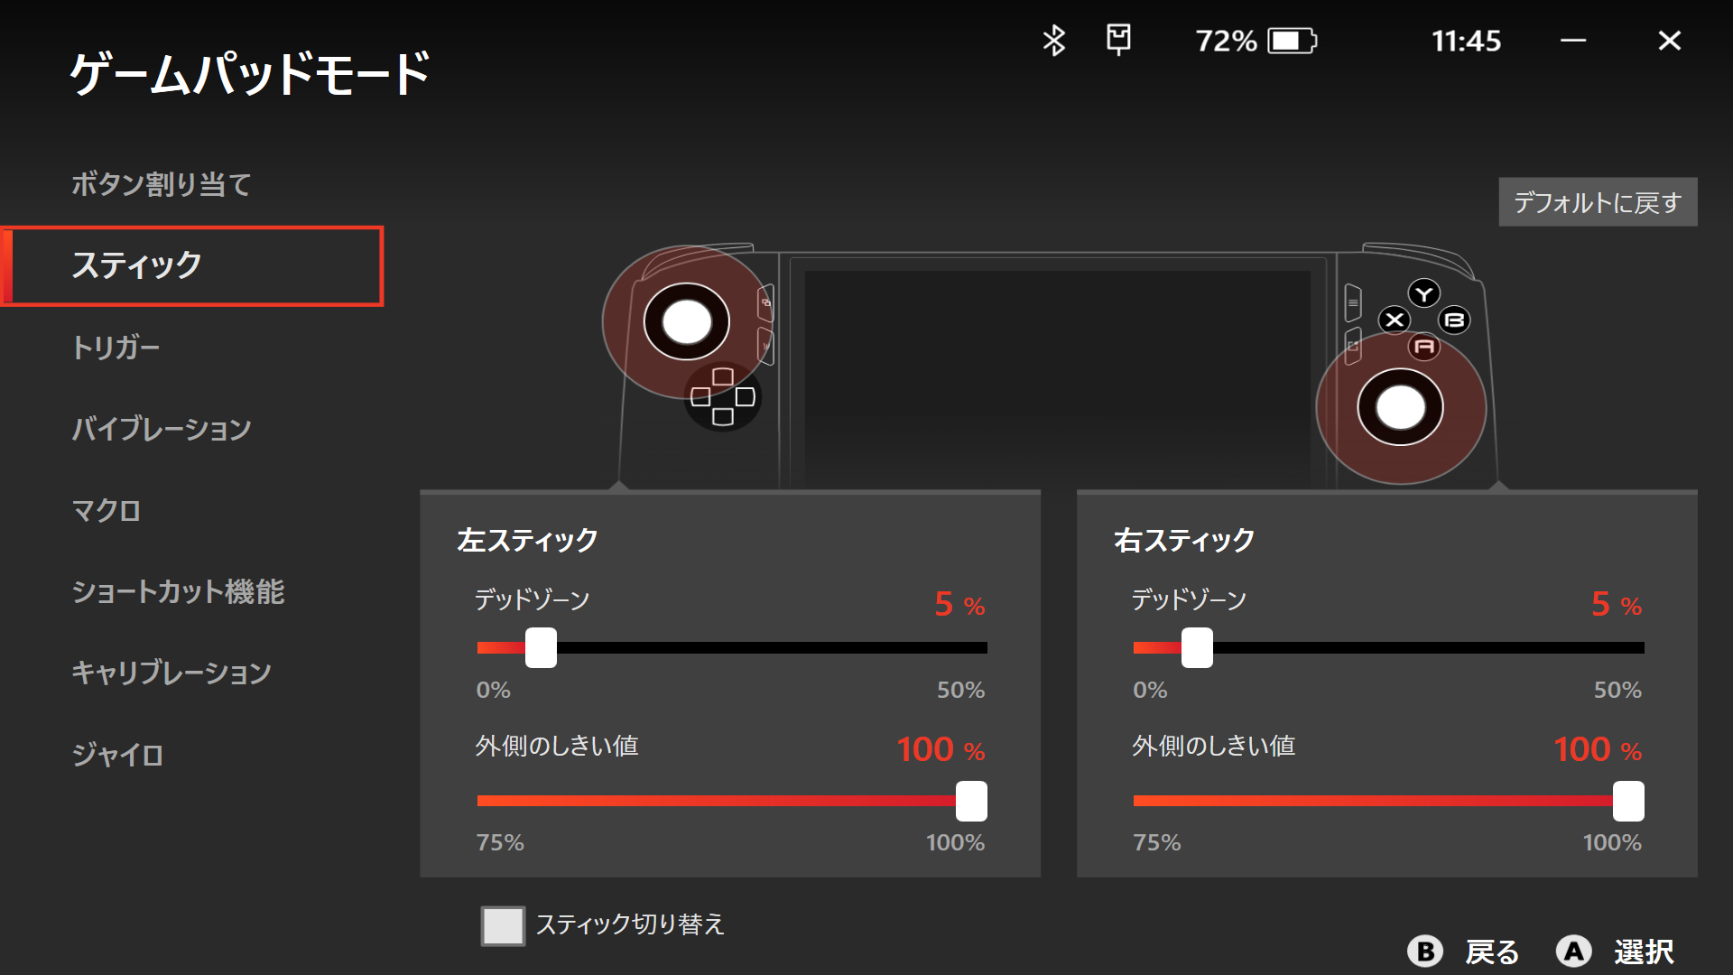Click the B button on the controller diagram
The height and width of the screenshot is (975, 1733).
[x=1454, y=320]
